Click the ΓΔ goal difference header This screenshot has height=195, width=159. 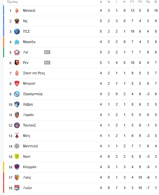[x=148, y=2]
